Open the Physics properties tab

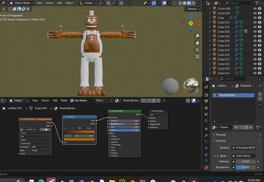(206, 148)
